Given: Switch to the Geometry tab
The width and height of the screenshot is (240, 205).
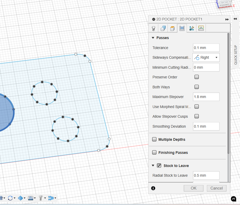Looking at the screenshot, I should pos(163,28).
